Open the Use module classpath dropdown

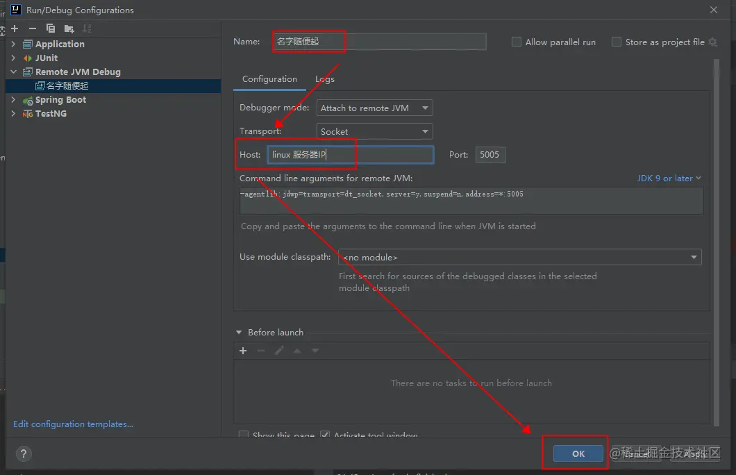[x=520, y=257]
